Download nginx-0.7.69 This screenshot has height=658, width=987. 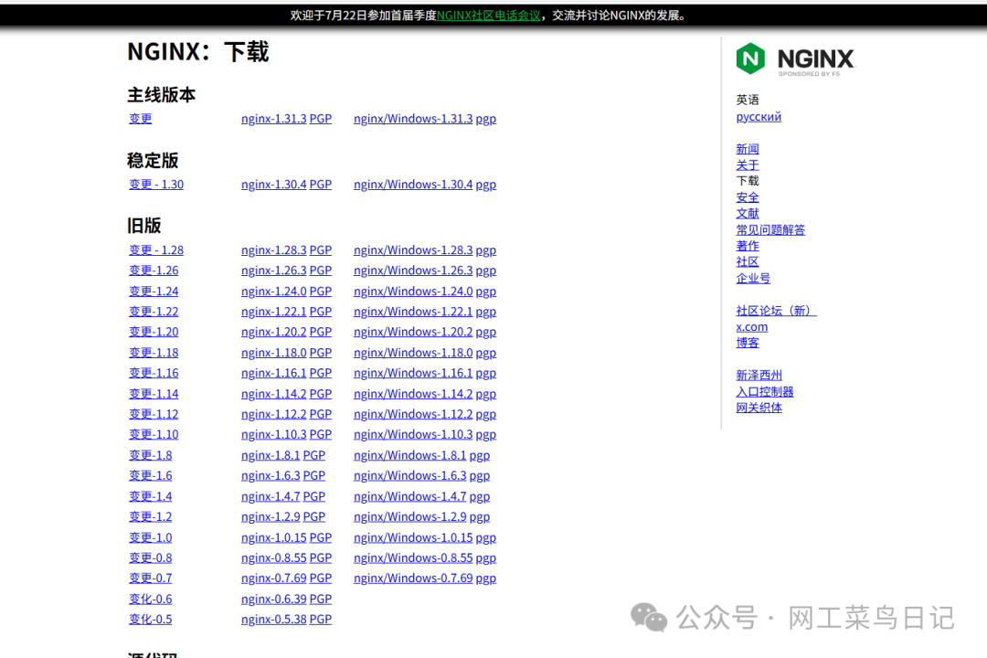click(274, 578)
